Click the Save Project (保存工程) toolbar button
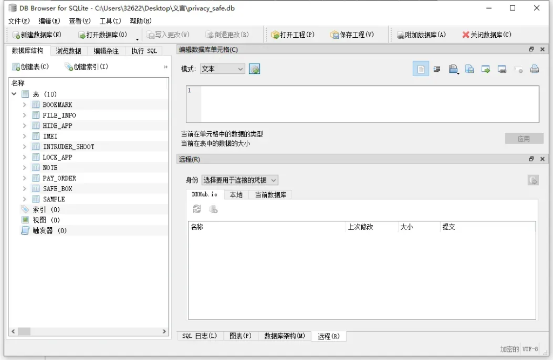Image resolution: width=553 pixels, height=360 pixels. [352, 35]
